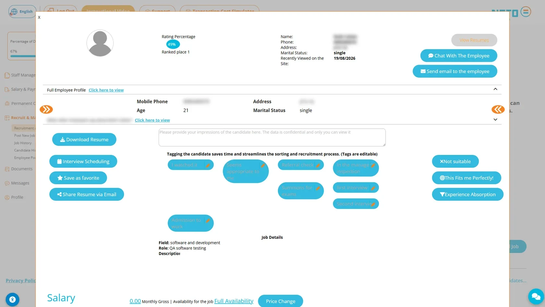545x307 pixels.
Task: Click pencil icon on 'Admission to work' tag
Action: (x=208, y=221)
